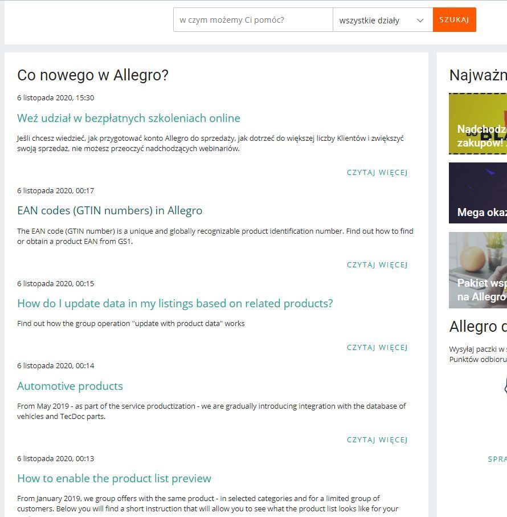Screen dimensions: 507x517
Task: Open the 'wszystkie działy' dropdown
Action: pos(376,21)
